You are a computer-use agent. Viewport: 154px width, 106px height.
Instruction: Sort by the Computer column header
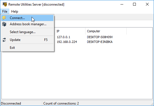coord(106,31)
